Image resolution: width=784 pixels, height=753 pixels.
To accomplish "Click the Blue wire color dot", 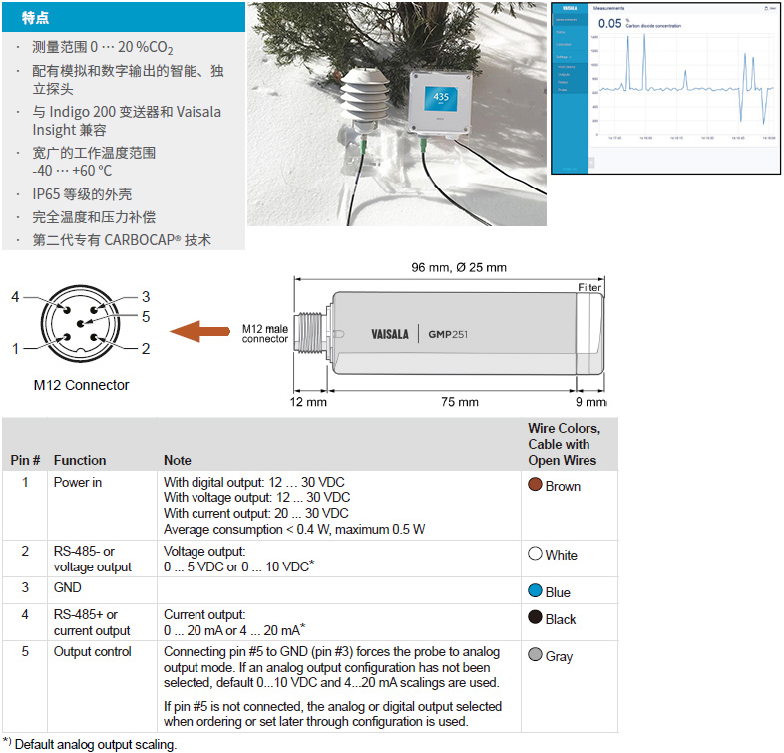I will [535, 590].
